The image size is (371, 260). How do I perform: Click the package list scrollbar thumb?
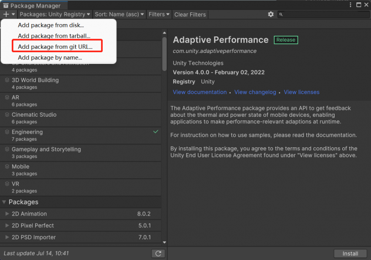164,54
